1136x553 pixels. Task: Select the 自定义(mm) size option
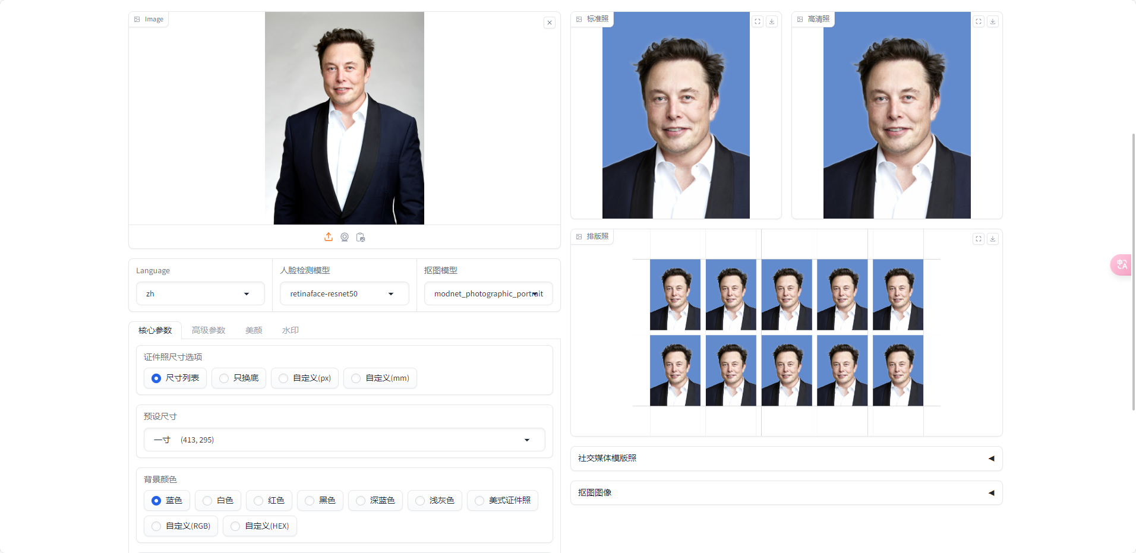380,378
